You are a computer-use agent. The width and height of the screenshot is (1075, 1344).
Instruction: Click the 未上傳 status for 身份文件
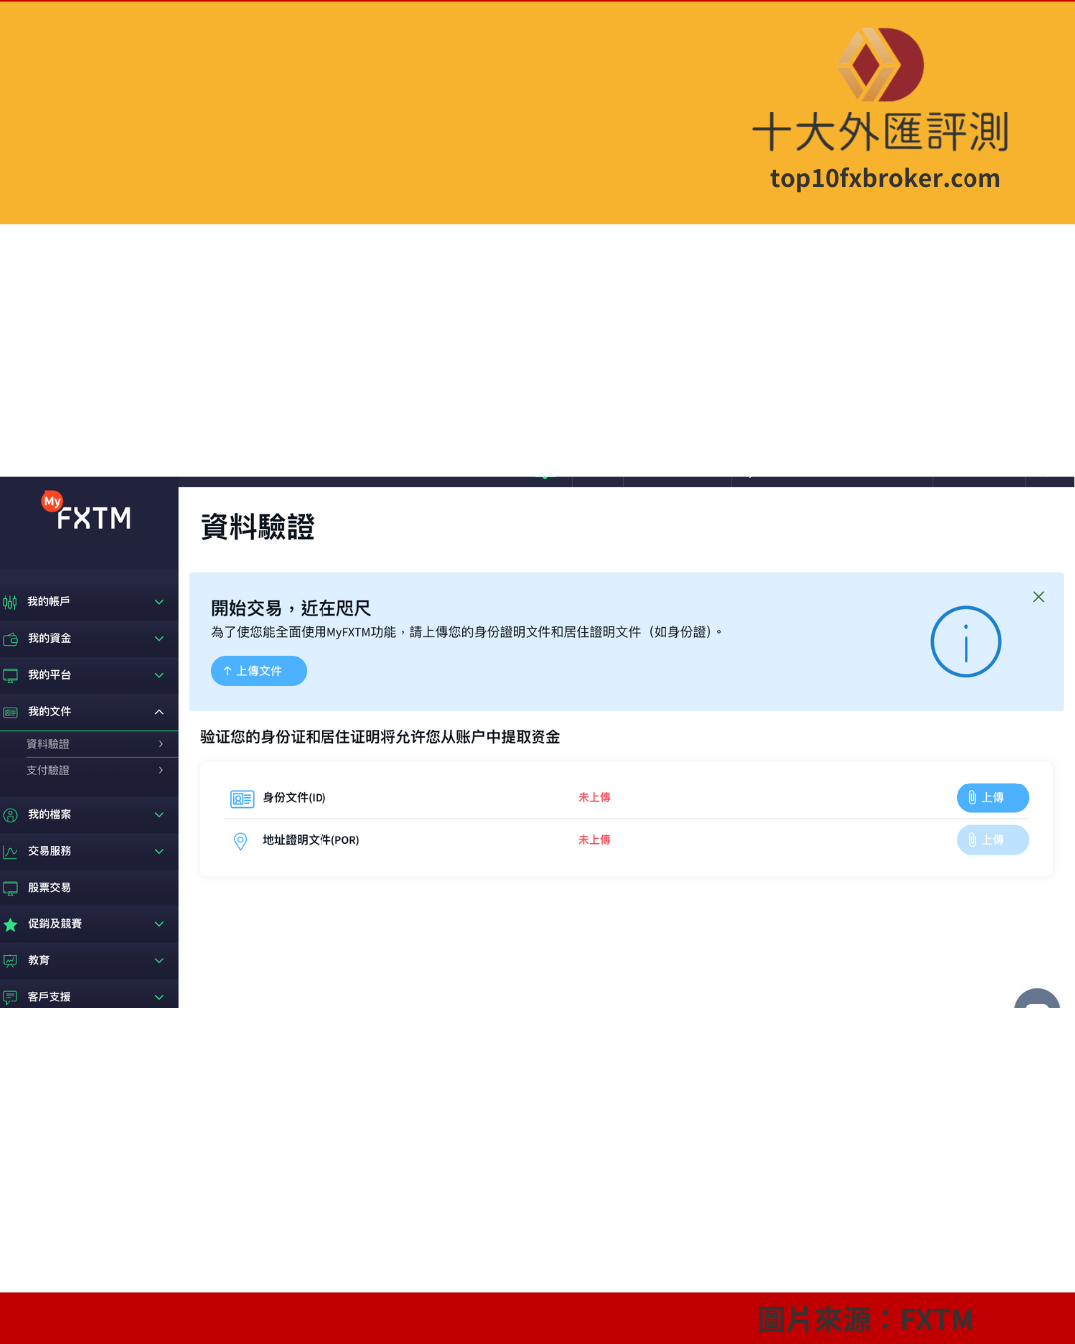[594, 798]
